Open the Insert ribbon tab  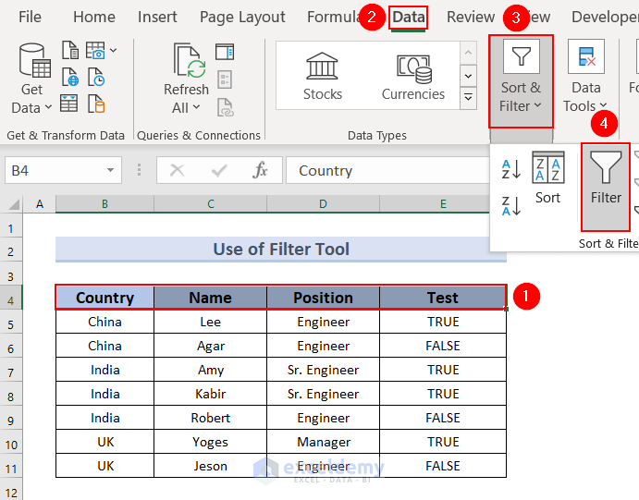[157, 17]
